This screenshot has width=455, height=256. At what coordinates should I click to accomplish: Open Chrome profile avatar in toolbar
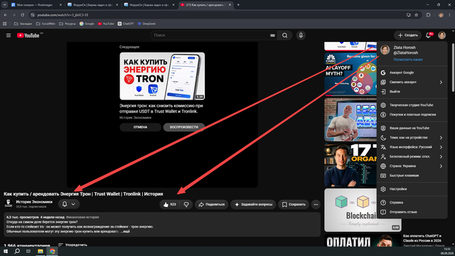pyautogui.click(x=441, y=15)
